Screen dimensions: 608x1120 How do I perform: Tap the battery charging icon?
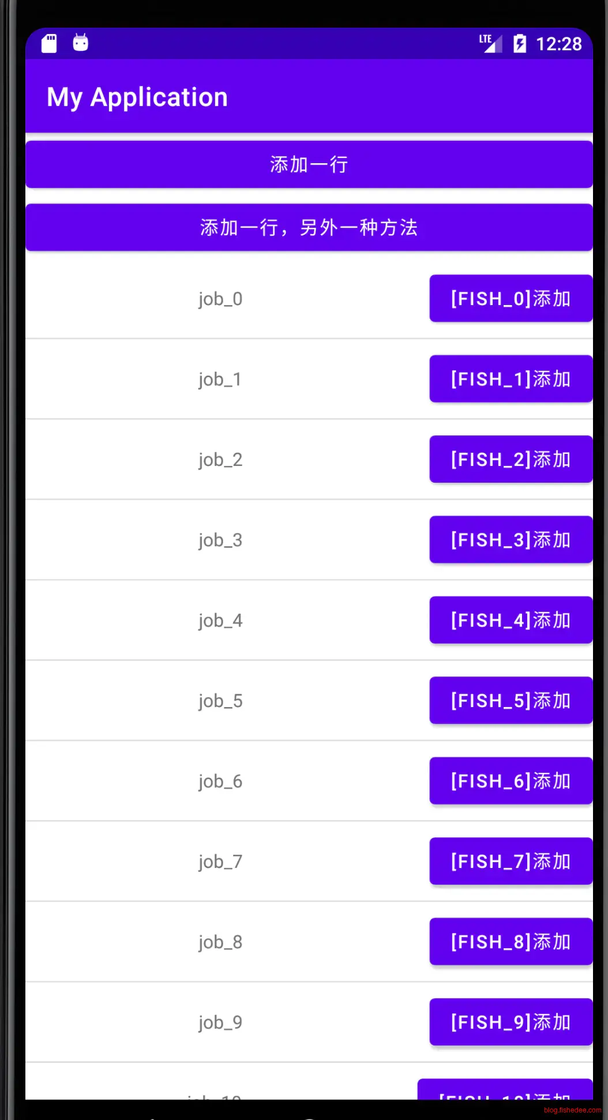520,44
